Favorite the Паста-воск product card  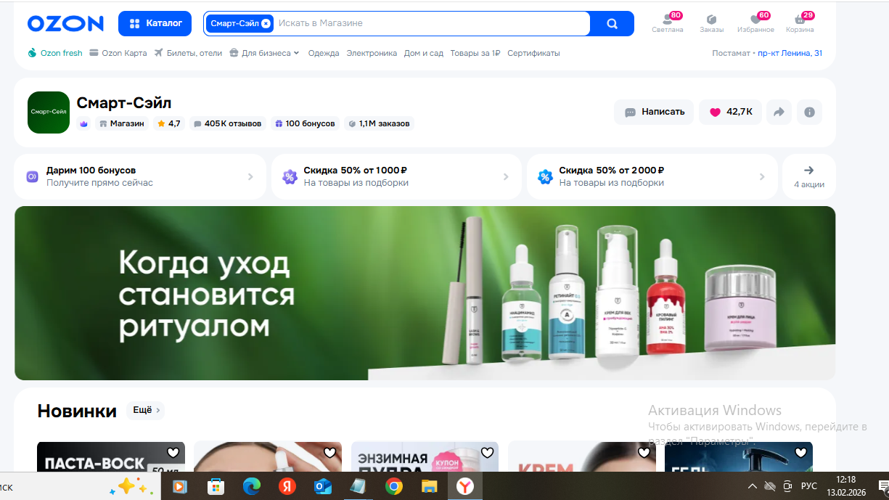click(x=173, y=453)
